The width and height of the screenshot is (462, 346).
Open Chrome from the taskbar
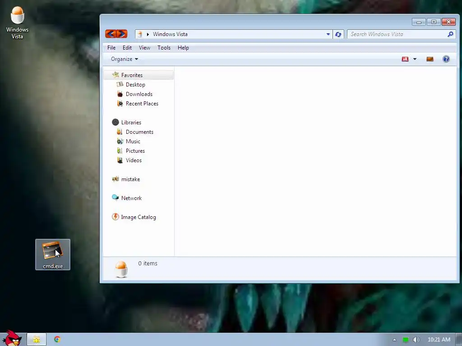pyautogui.click(x=57, y=340)
